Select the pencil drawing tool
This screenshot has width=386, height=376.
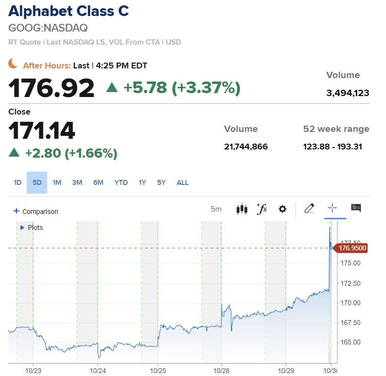coord(309,209)
